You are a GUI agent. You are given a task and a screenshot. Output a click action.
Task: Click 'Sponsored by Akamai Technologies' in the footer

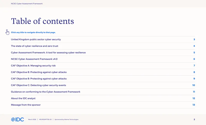click(x=66, y=120)
